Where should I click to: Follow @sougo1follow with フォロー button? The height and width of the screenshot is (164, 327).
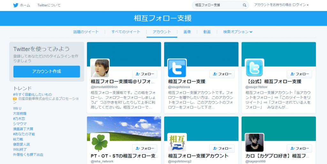click(x=299, y=74)
